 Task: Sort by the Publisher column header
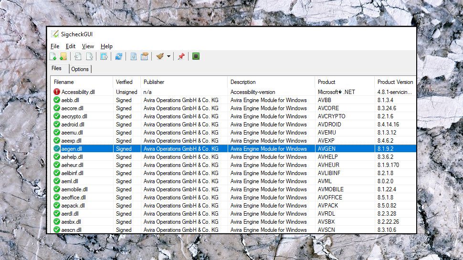click(184, 82)
